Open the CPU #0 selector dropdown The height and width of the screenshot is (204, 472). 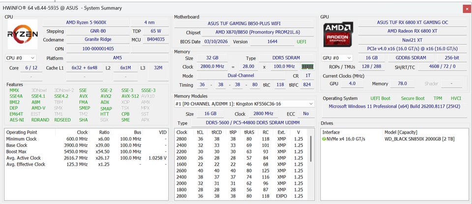[x=21, y=58]
